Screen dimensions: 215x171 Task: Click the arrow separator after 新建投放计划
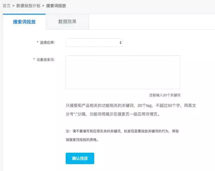click(43, 5)
